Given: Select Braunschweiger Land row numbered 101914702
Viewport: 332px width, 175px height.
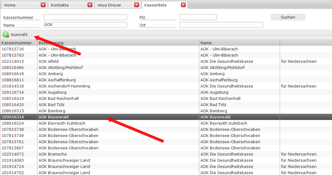Looking at the screenshot, I should coord(166,173).
